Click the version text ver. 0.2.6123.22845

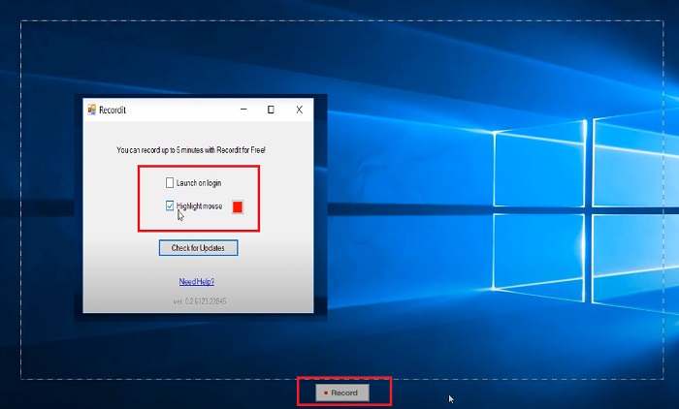click(200, 301)
